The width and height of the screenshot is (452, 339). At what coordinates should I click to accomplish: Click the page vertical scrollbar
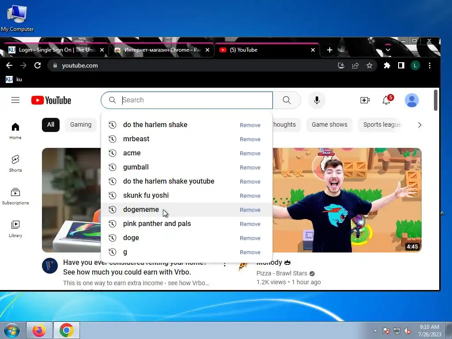click(436, 100)
